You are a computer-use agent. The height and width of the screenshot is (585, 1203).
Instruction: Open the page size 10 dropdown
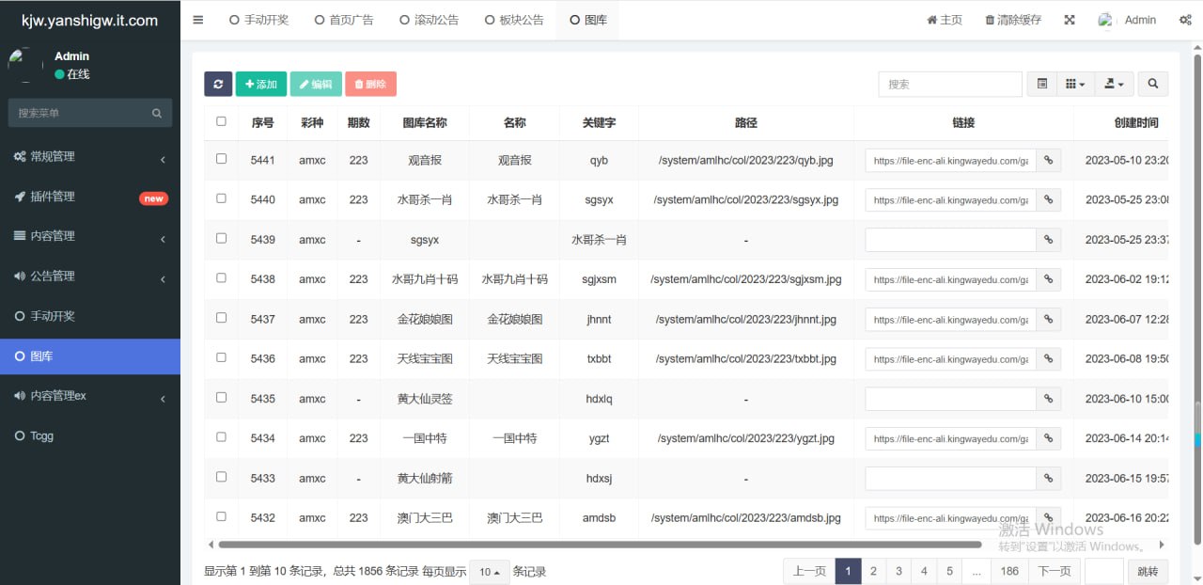(x=489, y=572)
